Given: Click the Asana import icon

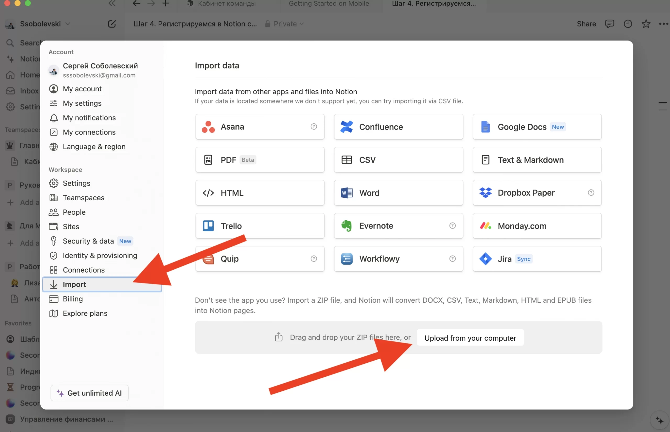Looking at the screenshot, I should (207, 126).
